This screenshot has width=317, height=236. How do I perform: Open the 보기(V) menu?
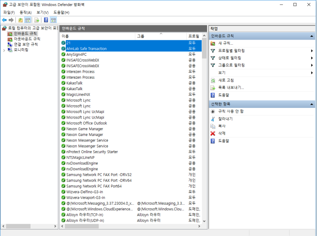coord(42,13)
